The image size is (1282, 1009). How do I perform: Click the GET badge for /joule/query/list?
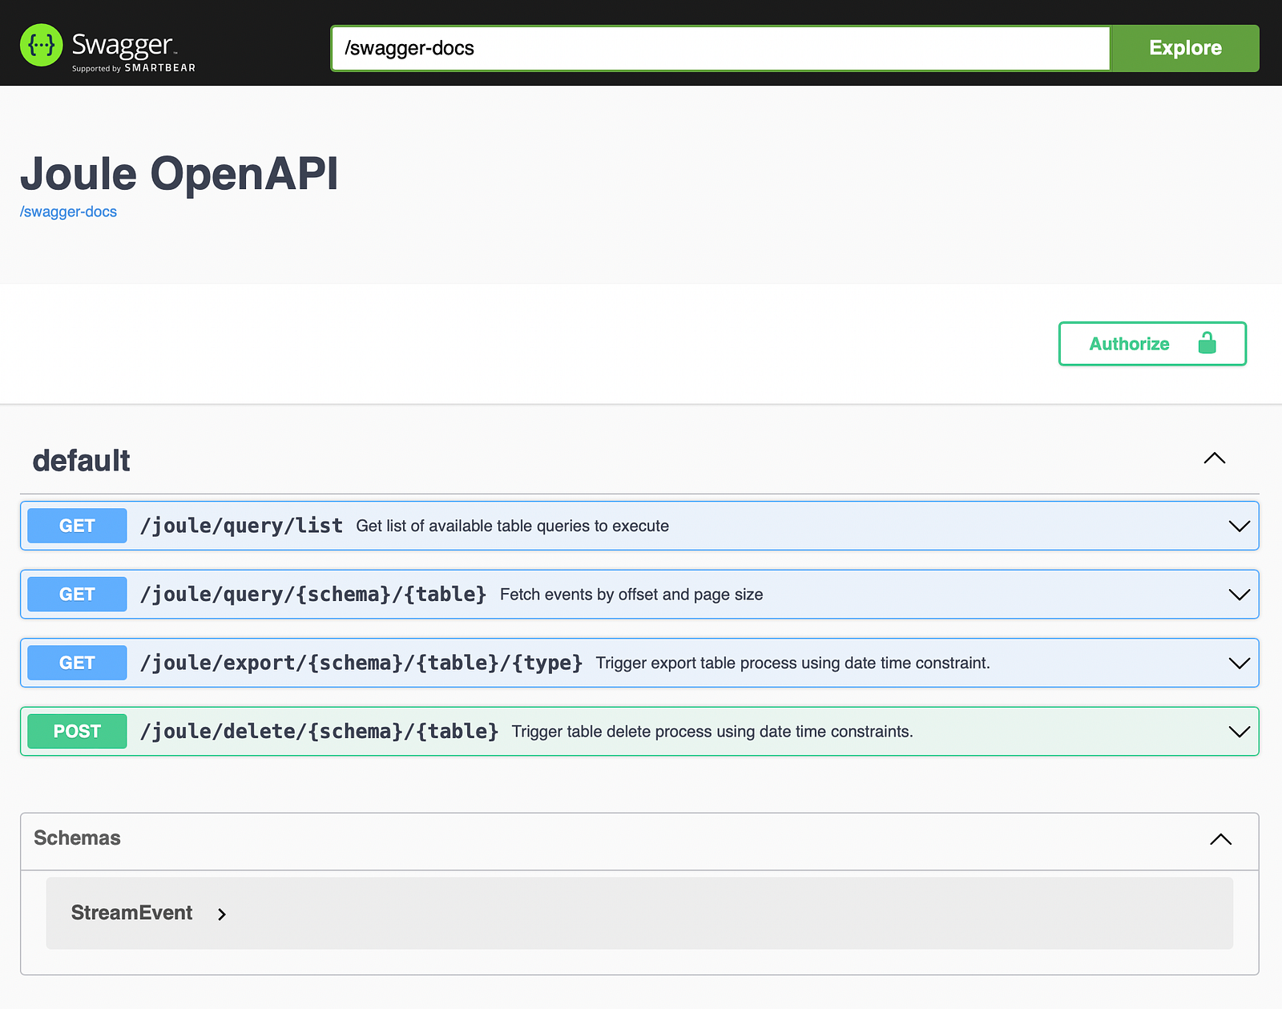click(77, 526)
